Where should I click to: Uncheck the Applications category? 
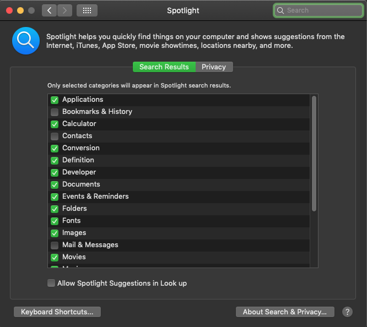[55, 100]
